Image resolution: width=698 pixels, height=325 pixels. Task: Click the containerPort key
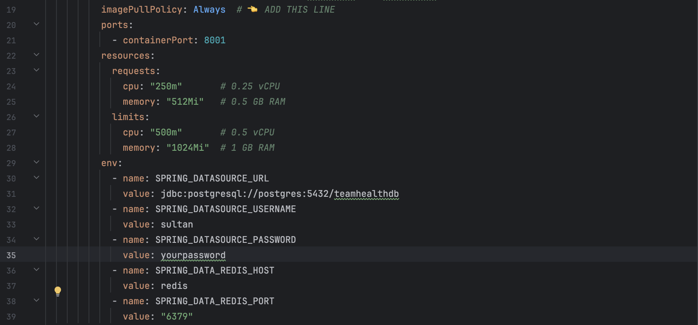(x=158, y=41)
